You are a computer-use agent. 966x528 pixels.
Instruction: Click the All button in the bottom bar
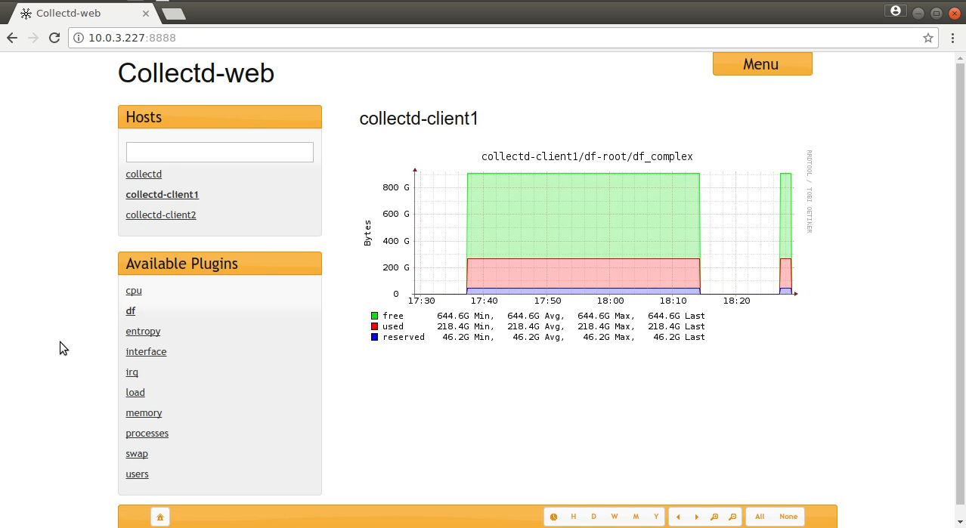[760, 517]
